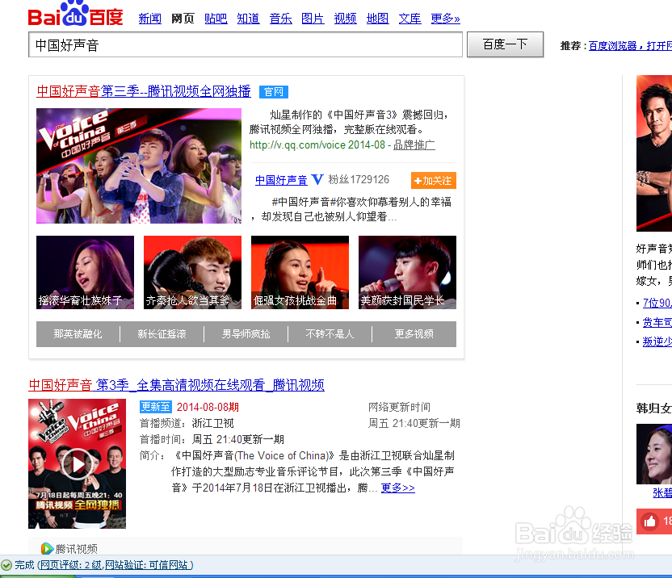Select the 网页 tab

click(183, 19)
